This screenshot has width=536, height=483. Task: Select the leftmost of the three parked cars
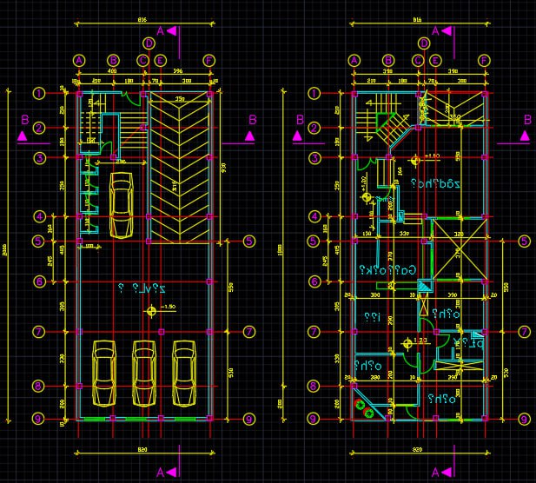pyautogui.click(x=103, y=373)
